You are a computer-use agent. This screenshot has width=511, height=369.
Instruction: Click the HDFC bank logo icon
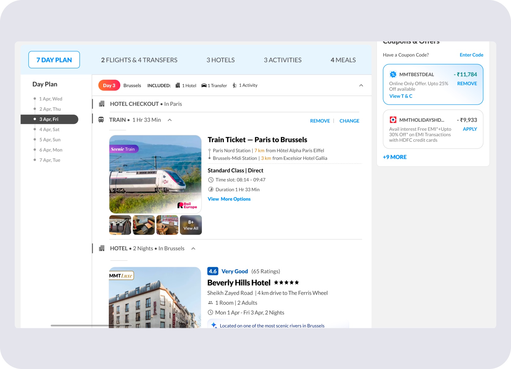[x=393, y=120]
